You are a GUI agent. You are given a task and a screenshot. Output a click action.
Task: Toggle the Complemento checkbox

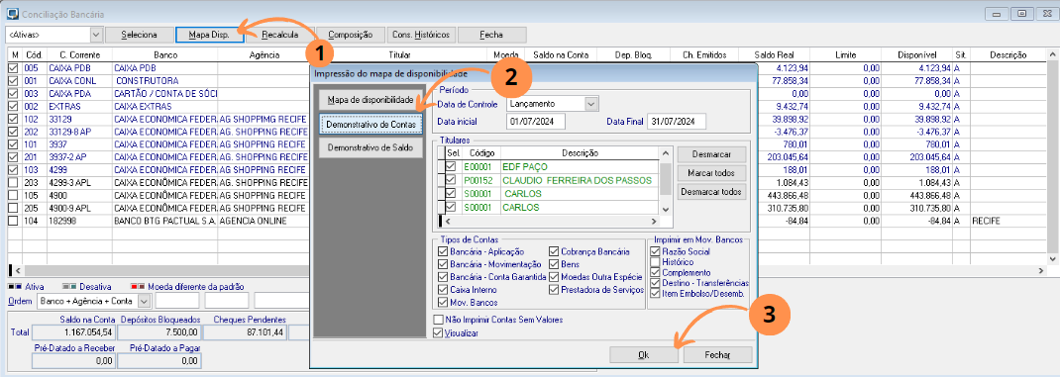tap(655, 272)
